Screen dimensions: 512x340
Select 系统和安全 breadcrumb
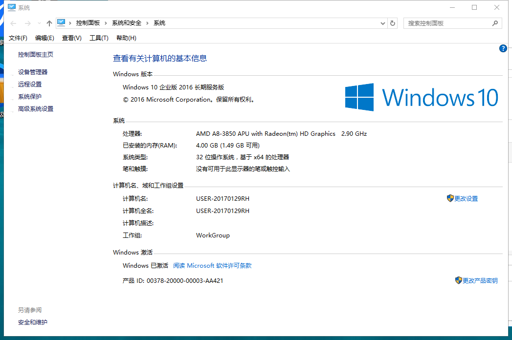click(127, 23)
